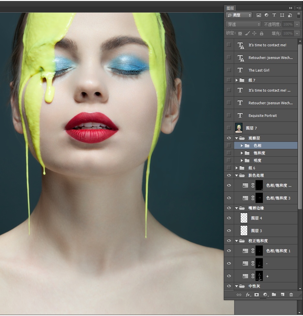Viewport: 303px width, 316px height.
Task: Click the T icon of The Last Girl layer
Action: pos(240,70)
